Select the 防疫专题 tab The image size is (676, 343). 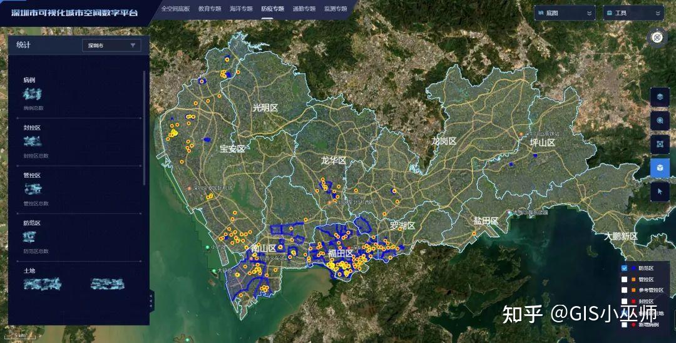point(273,9)
